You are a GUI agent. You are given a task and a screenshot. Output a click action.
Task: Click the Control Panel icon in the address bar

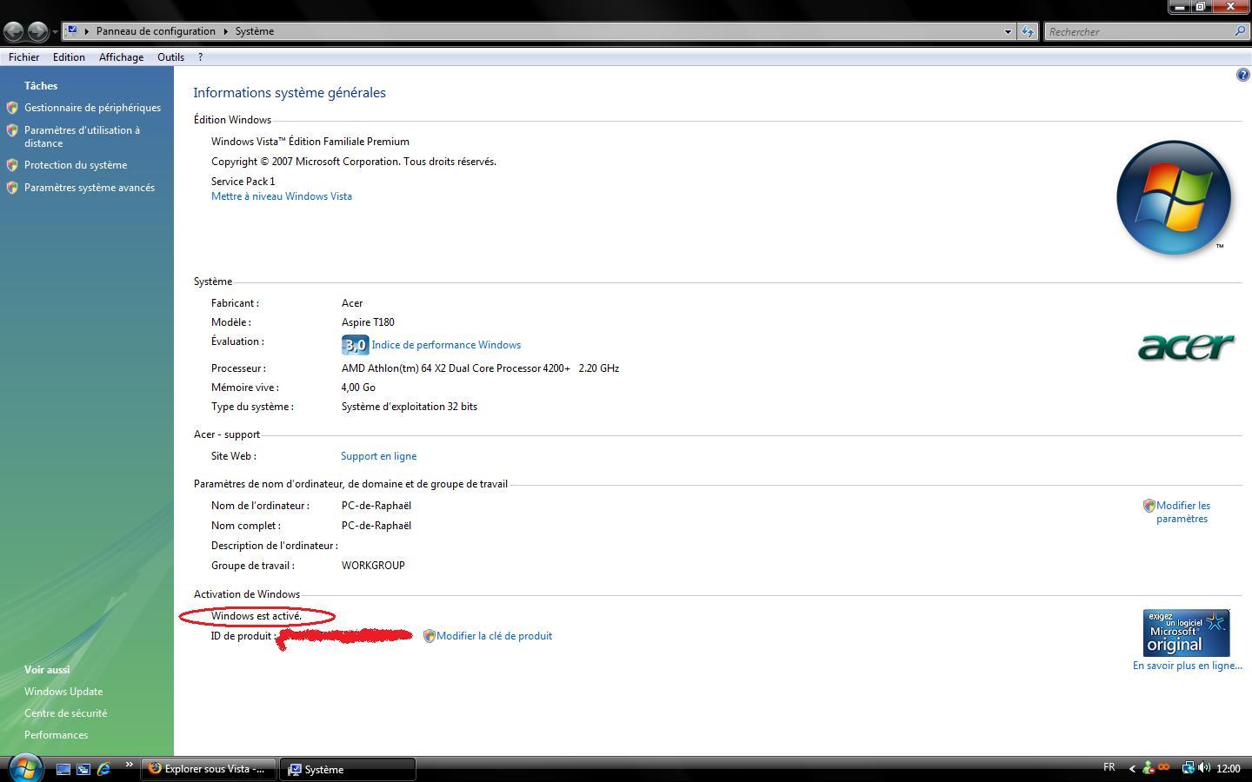tap(72, 30)
